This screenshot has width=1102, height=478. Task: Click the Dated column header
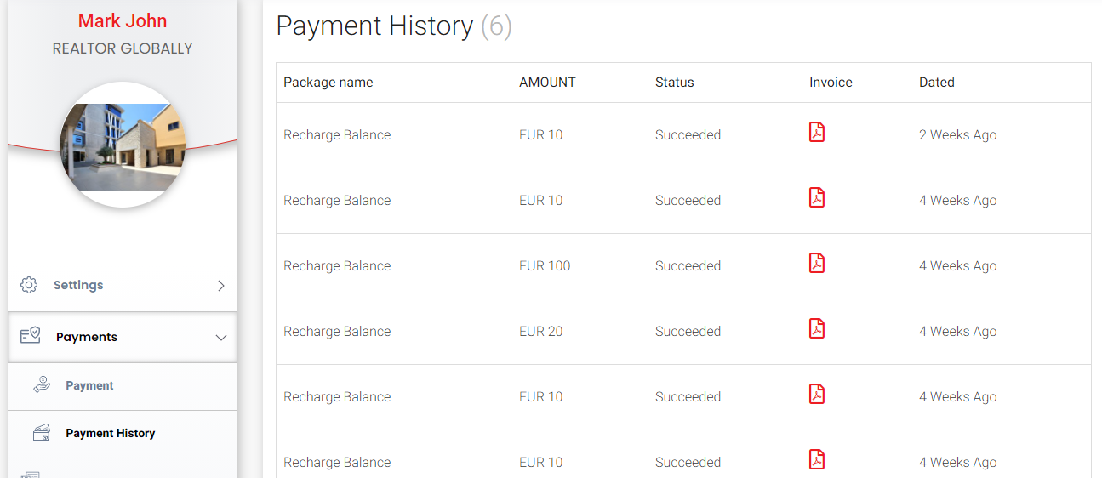click(937, 83)
